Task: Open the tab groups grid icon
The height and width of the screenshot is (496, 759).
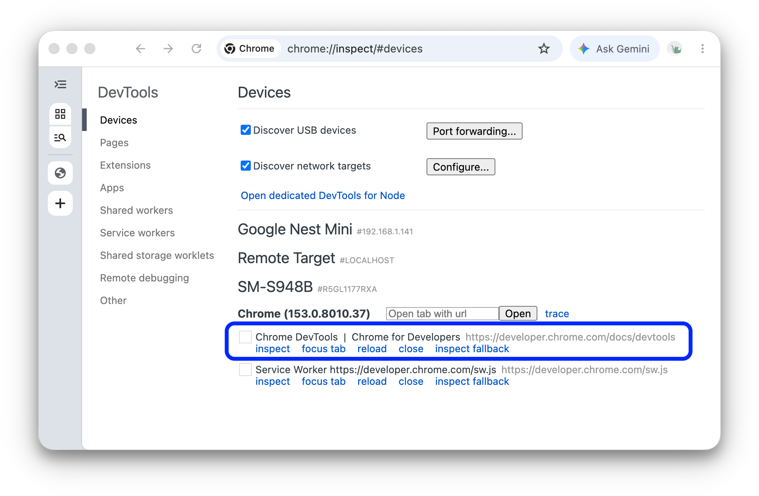Action: pos(60,114)
